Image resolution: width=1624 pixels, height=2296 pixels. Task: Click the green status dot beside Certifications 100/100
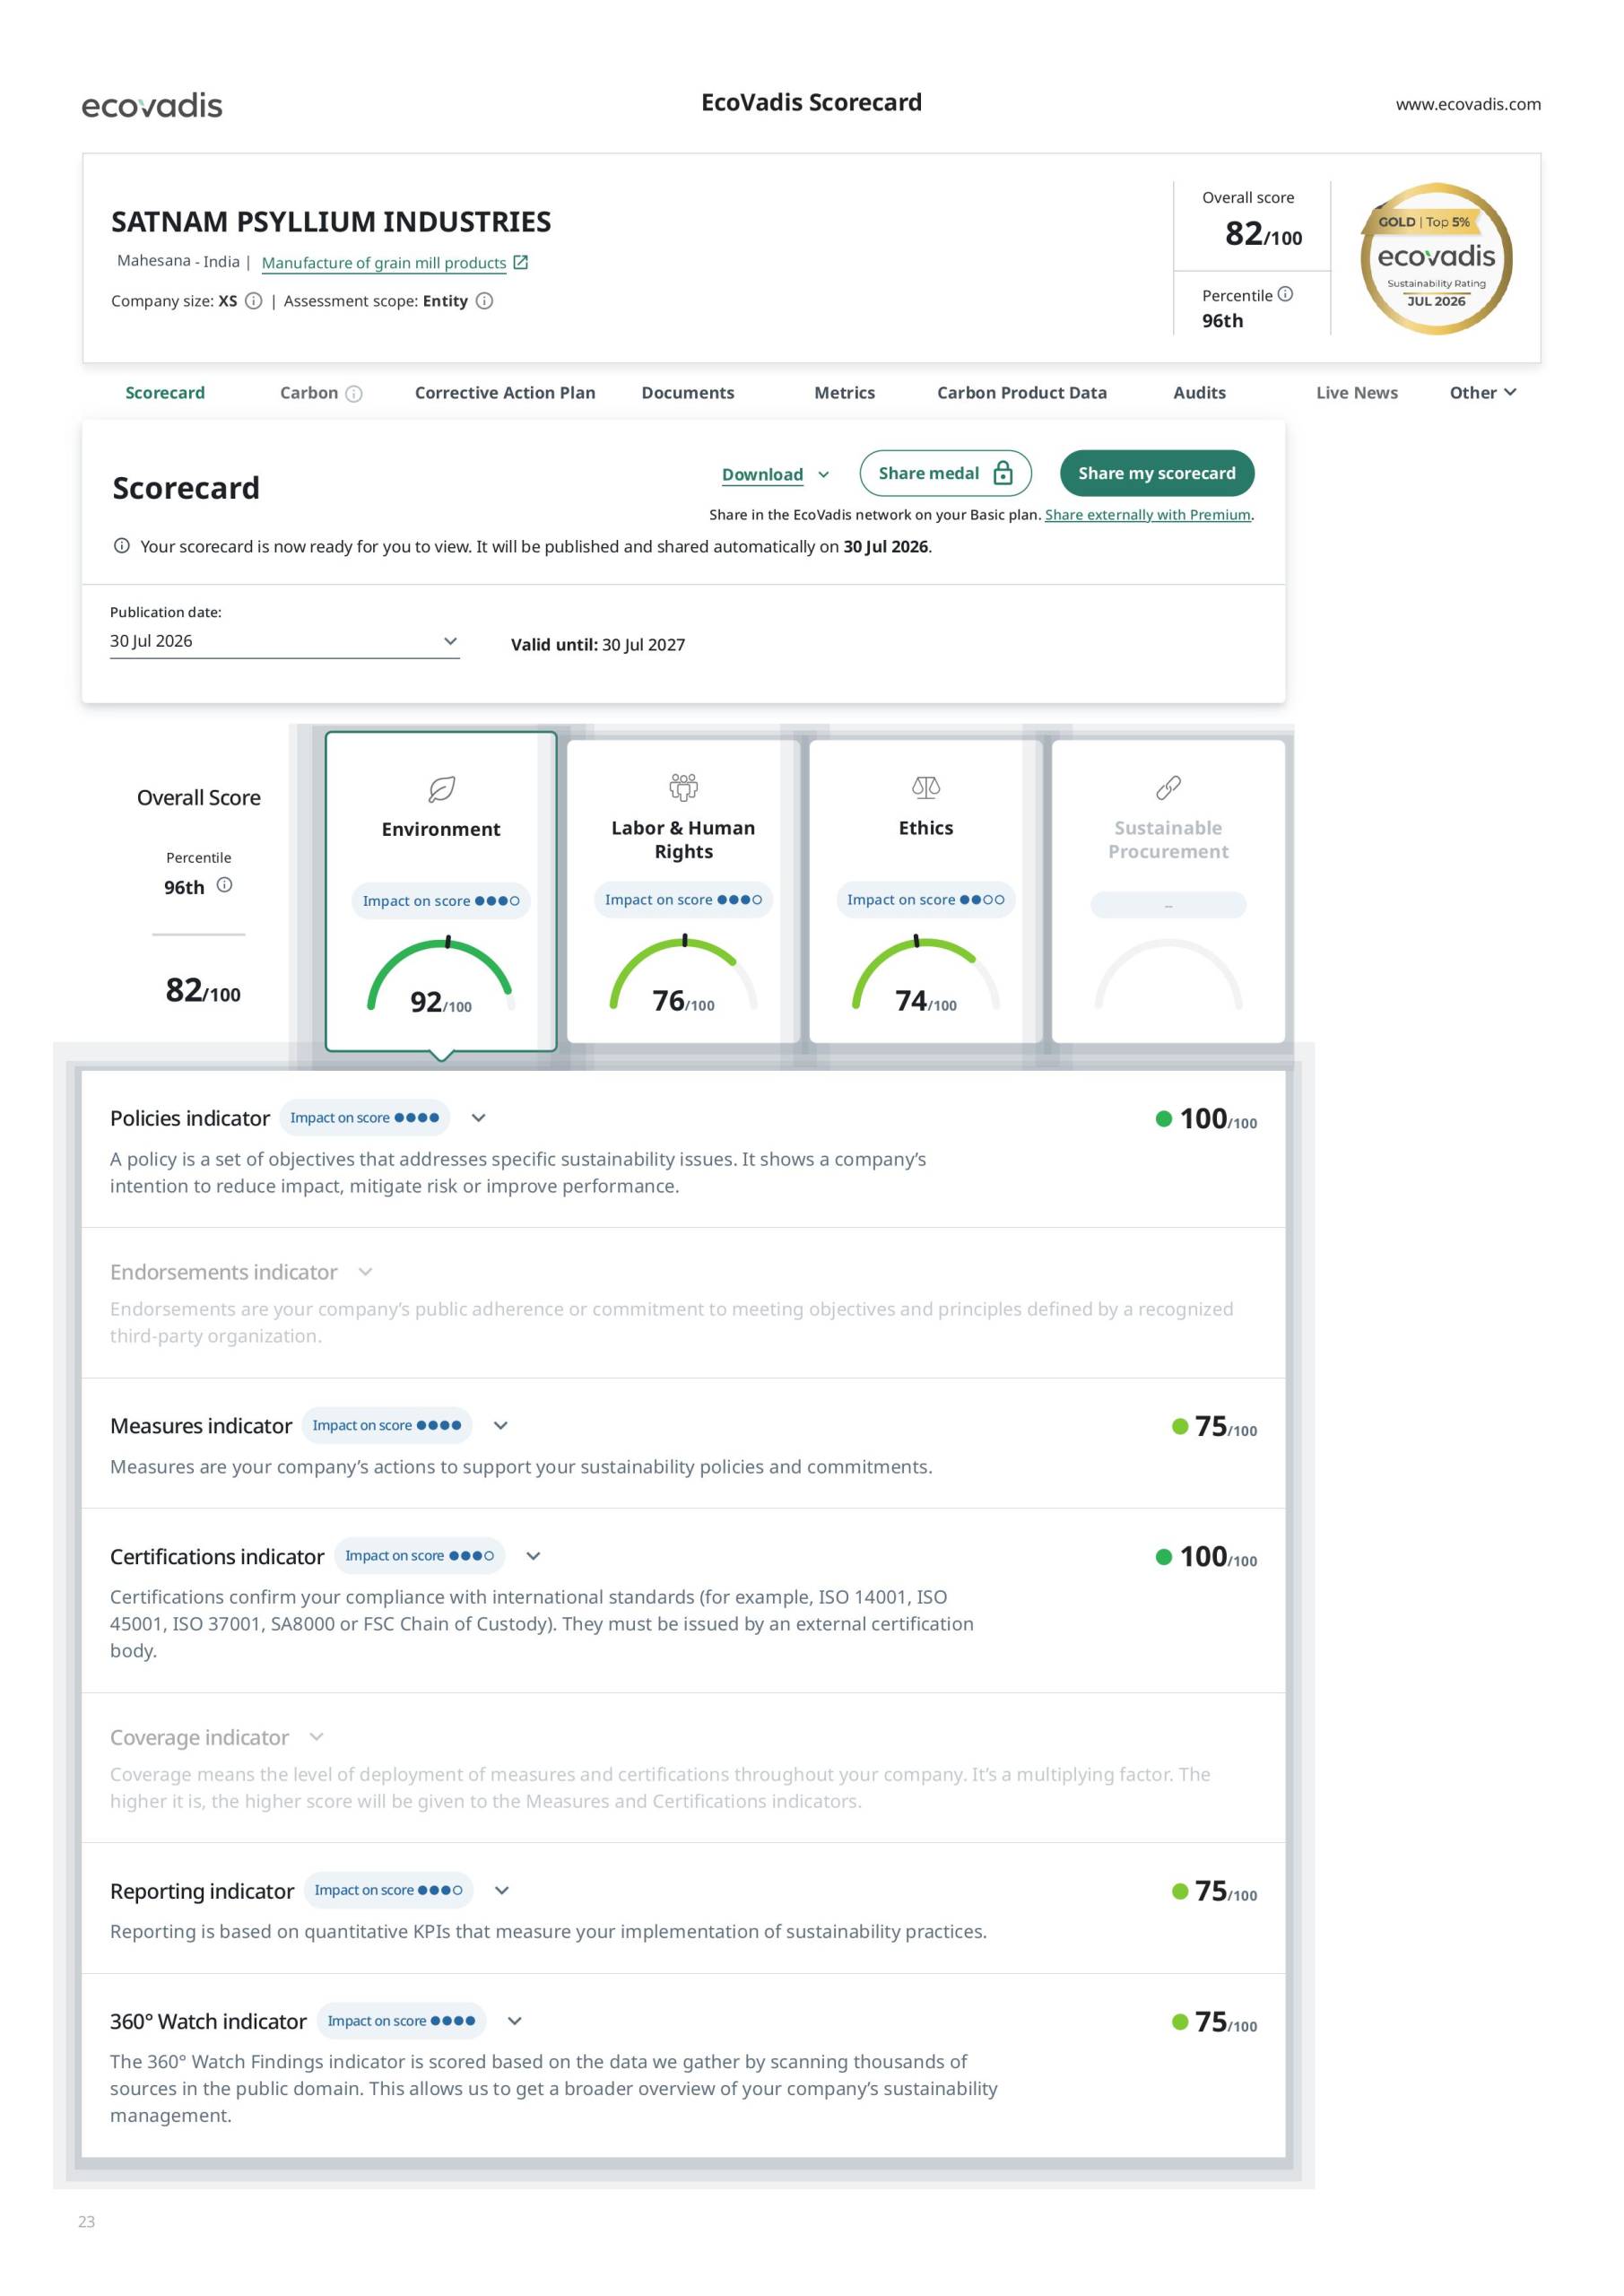pyautogui.click(x=1164, y=1557)
